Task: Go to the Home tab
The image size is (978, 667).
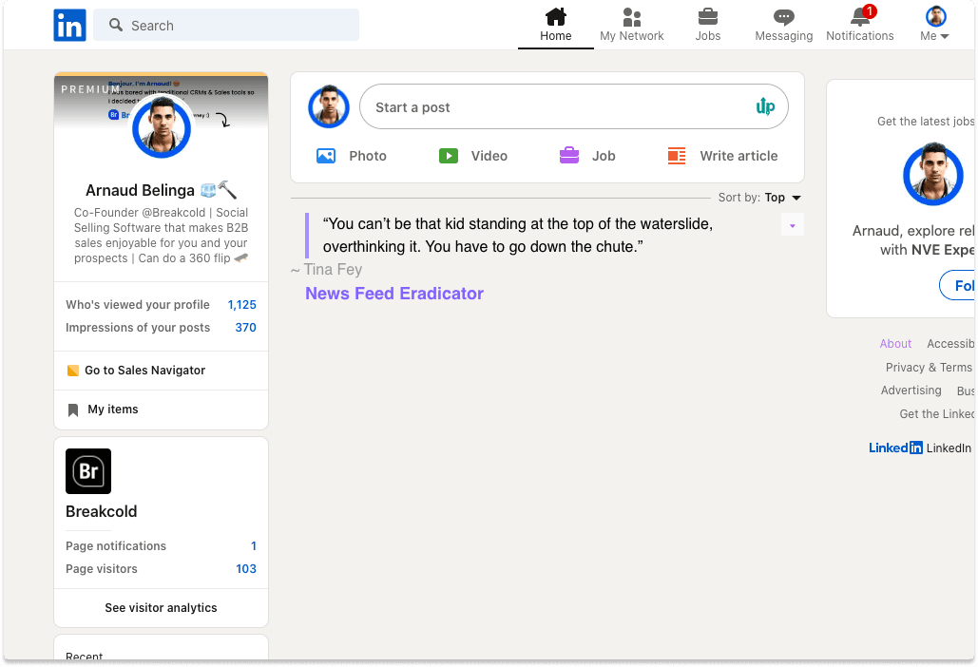Action: pyautogui.click(x=555, y=25)
